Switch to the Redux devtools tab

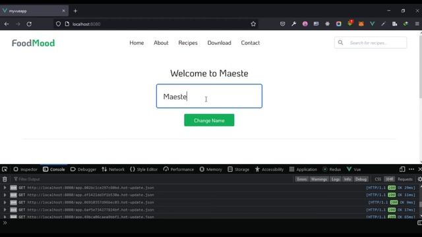[332, 169]
